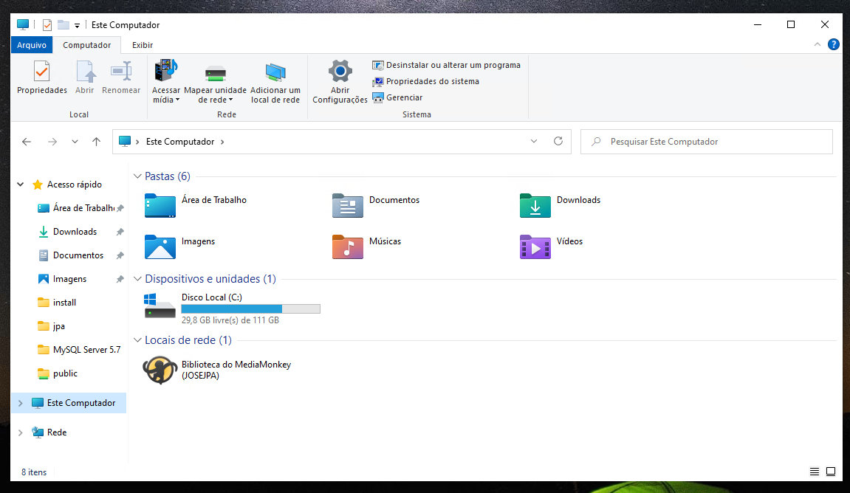Go forward with the right arrow
Viewport: 850px width, 493px height.
pos(52,142)
